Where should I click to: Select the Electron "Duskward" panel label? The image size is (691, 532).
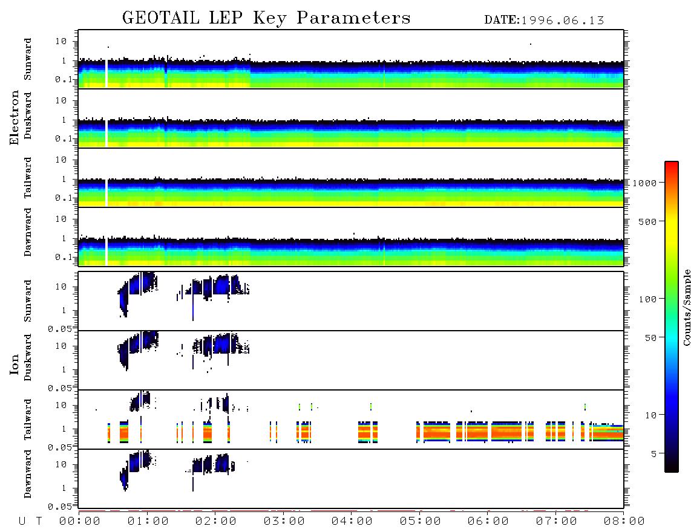[x=28, y=115]
